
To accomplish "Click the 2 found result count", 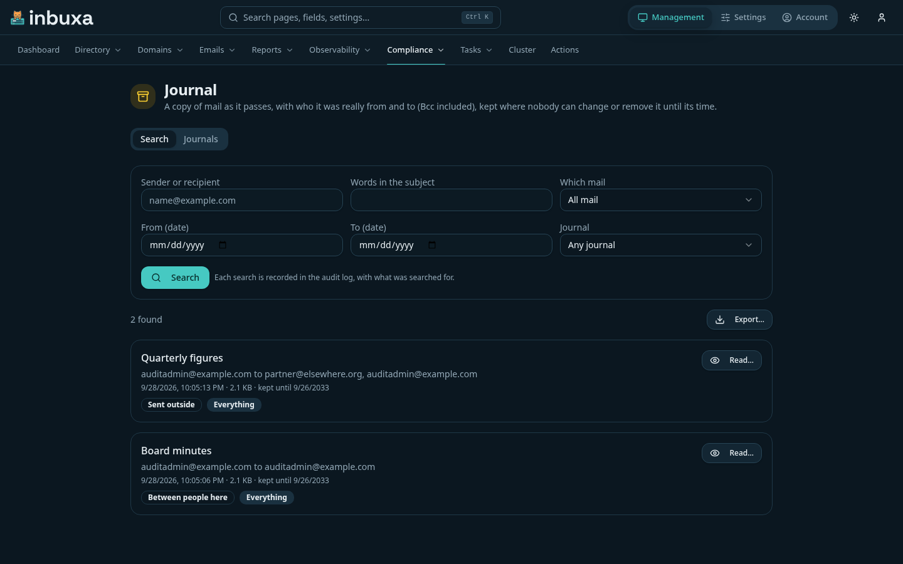I will [146, 320].
